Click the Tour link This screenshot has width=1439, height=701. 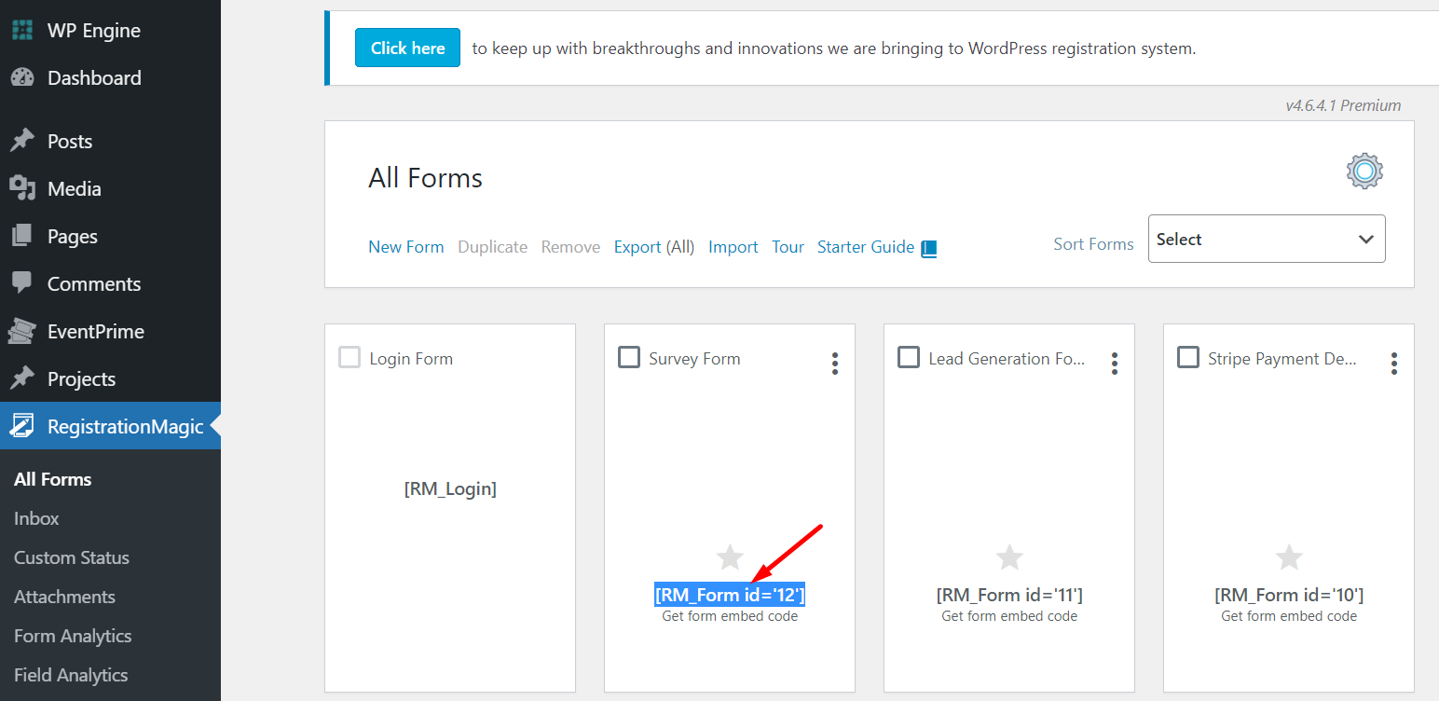click(x=788, y=247)
